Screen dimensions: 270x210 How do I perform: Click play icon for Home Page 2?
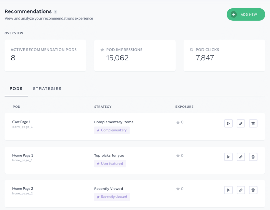click(228, 190)
